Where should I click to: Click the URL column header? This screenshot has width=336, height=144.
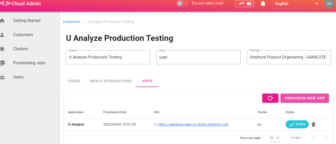(157, 112)
